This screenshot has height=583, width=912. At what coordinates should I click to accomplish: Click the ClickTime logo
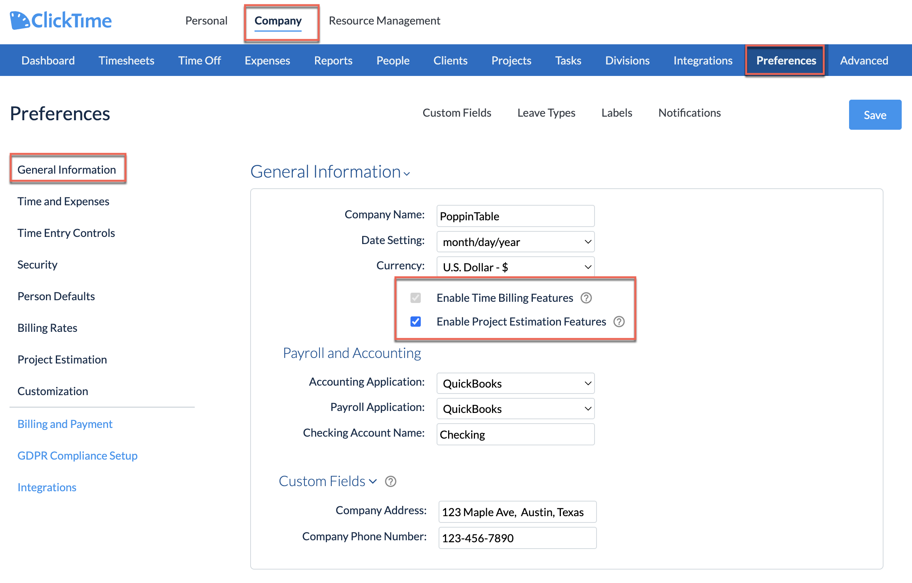[x=61, y=20]
